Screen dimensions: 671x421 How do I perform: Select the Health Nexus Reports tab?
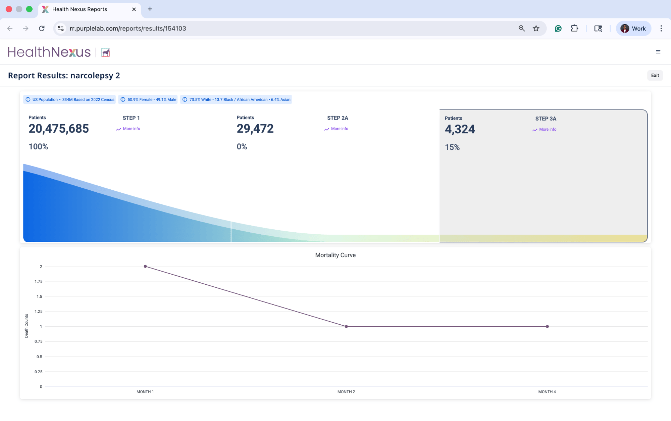(x=80, y=9)
